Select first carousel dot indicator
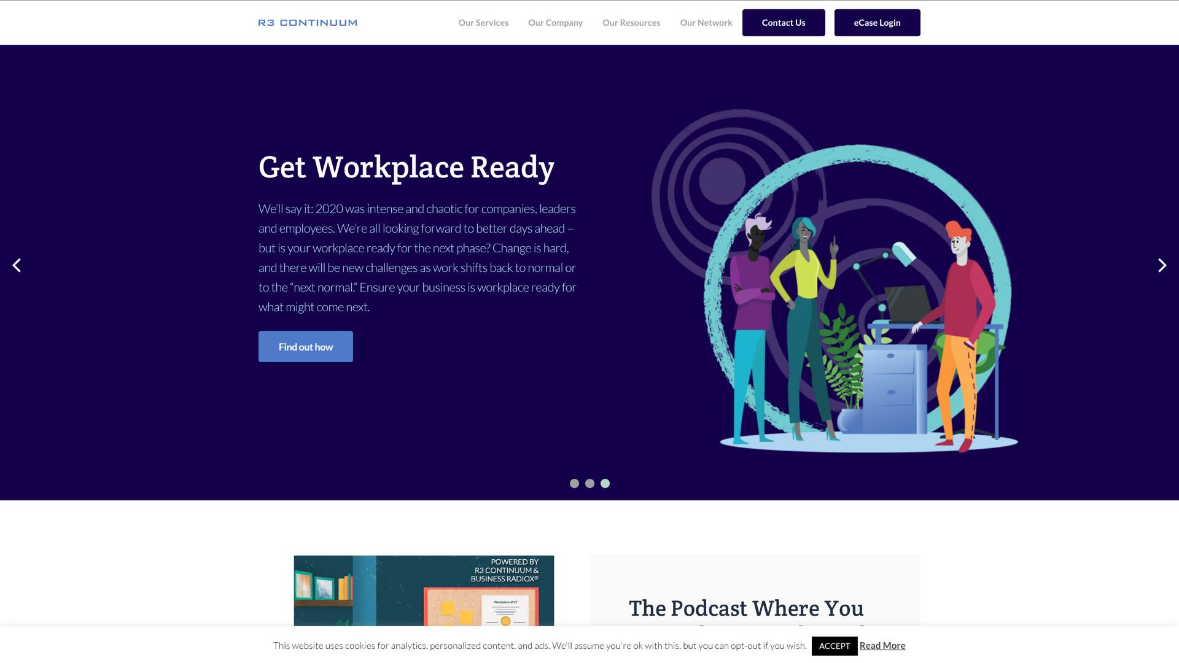Viewport: 1179px width, 663px height. (x=574, y=483)
